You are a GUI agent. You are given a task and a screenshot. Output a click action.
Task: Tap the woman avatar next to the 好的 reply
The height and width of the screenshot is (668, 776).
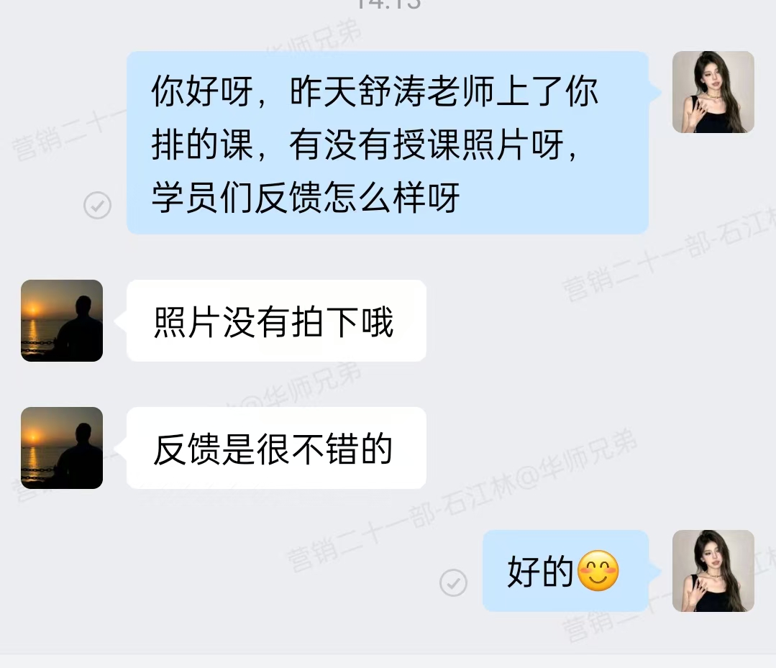(x=713, y=571)
